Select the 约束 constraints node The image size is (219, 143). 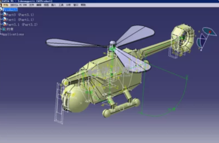tap(10, 29)
